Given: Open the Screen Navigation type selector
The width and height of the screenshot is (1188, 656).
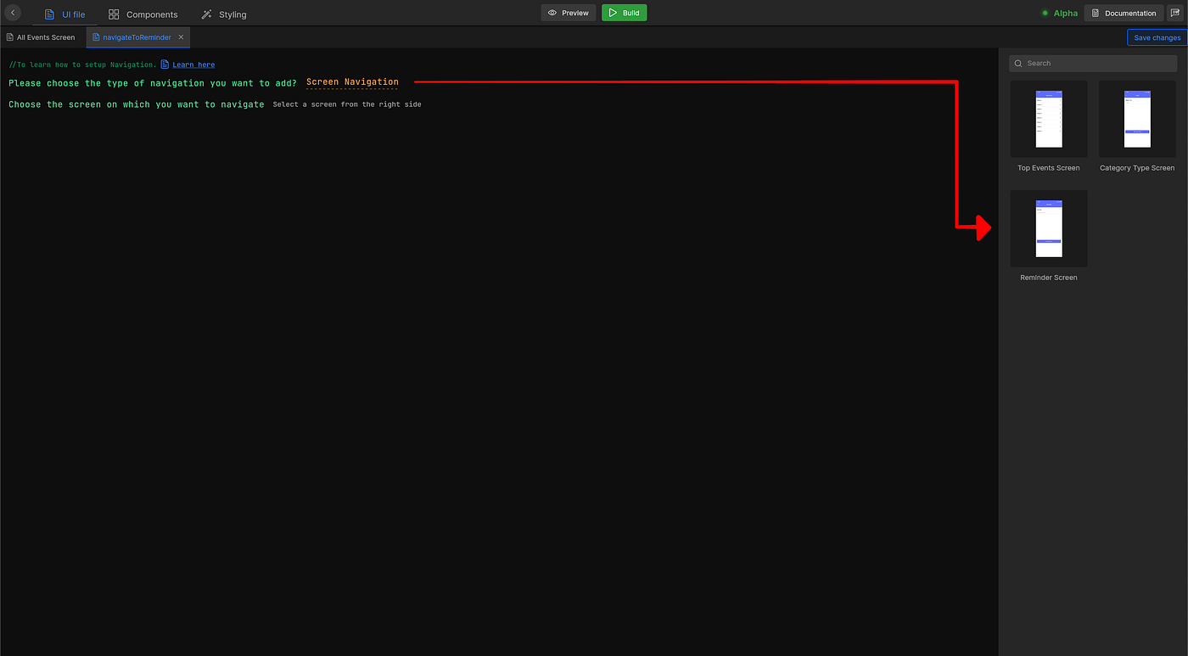Looking at the screenshot, I should point(351,82).
